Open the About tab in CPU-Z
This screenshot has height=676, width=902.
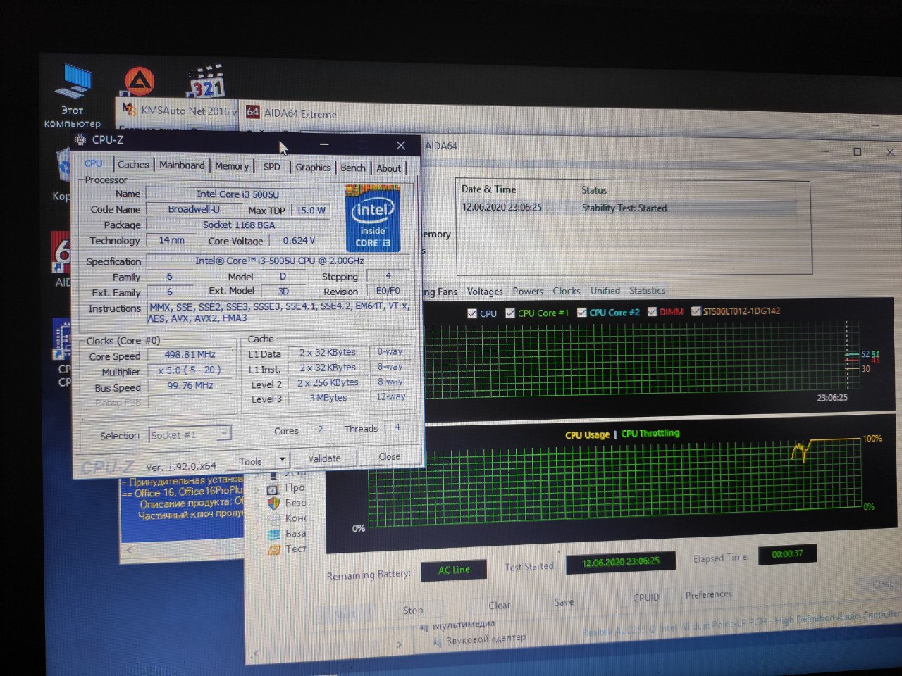pos(388,168)
